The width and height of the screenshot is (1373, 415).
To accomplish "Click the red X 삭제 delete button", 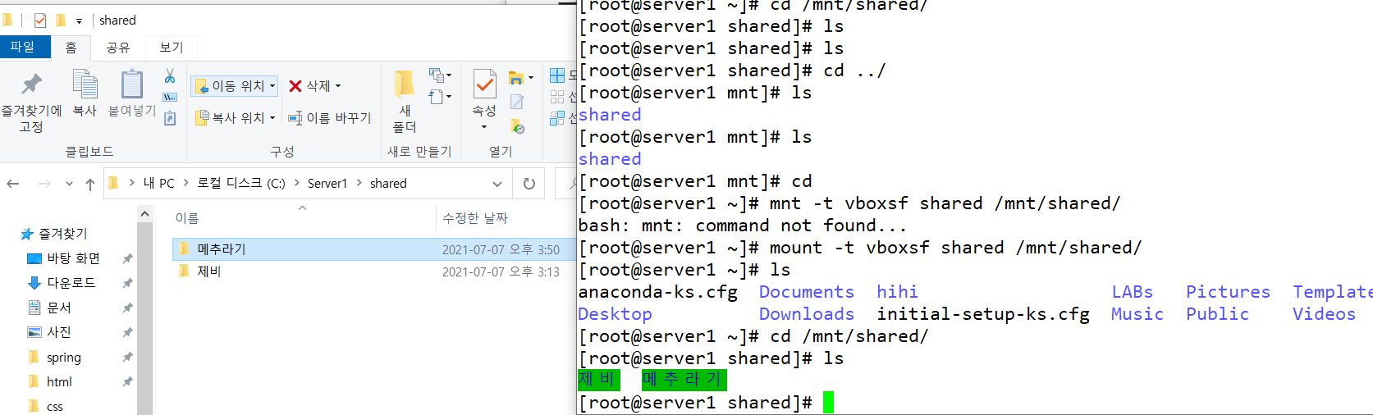I will pos(314,85).
